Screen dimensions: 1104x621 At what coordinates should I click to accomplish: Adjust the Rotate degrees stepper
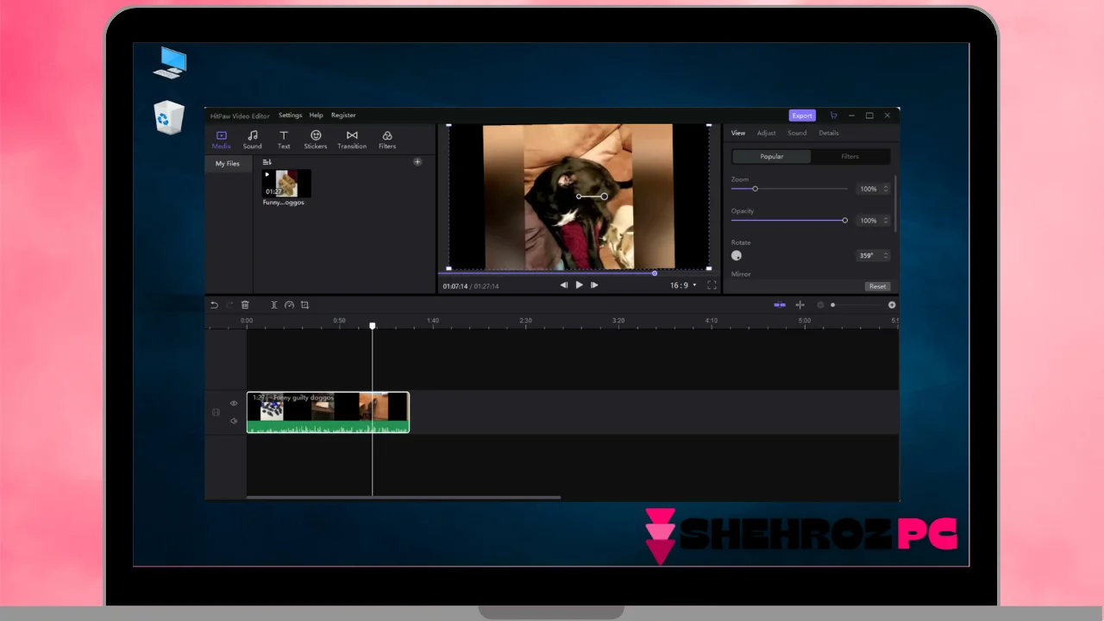coord(887,255)
